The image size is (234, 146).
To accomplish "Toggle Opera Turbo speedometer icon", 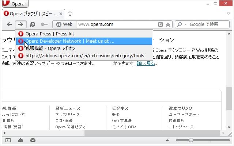I will pyautogui.click(x=33, y=140).
